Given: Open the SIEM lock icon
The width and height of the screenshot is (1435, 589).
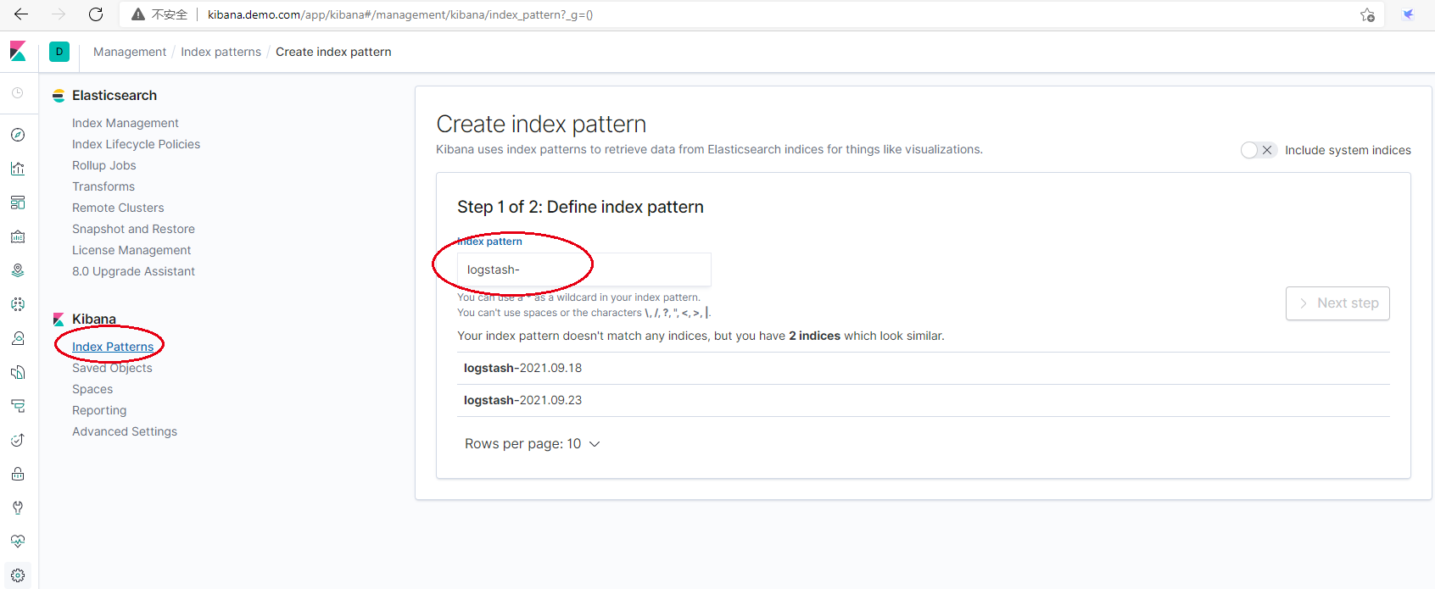Looking at the screenshot, I should point(18,474).
